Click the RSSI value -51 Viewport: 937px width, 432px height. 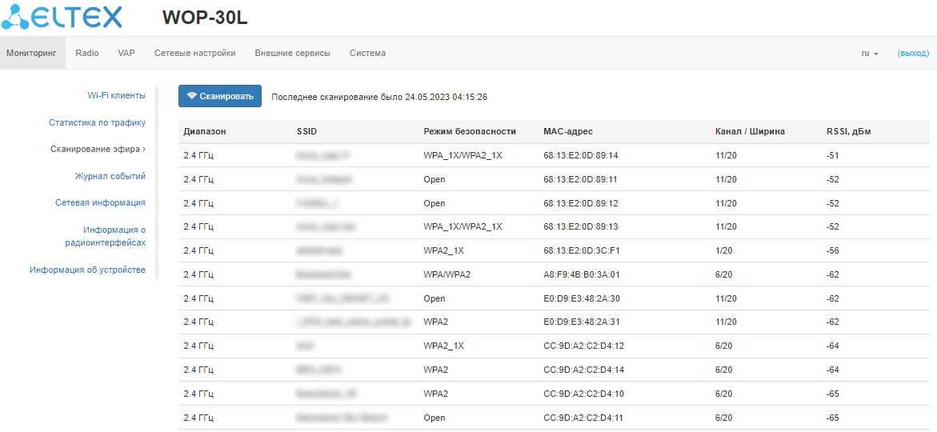tap(831, 155)
